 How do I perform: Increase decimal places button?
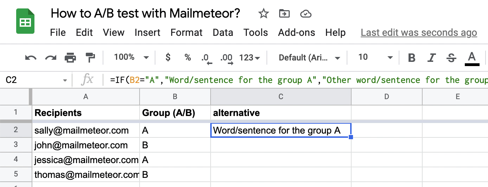(x=226, y=58)
